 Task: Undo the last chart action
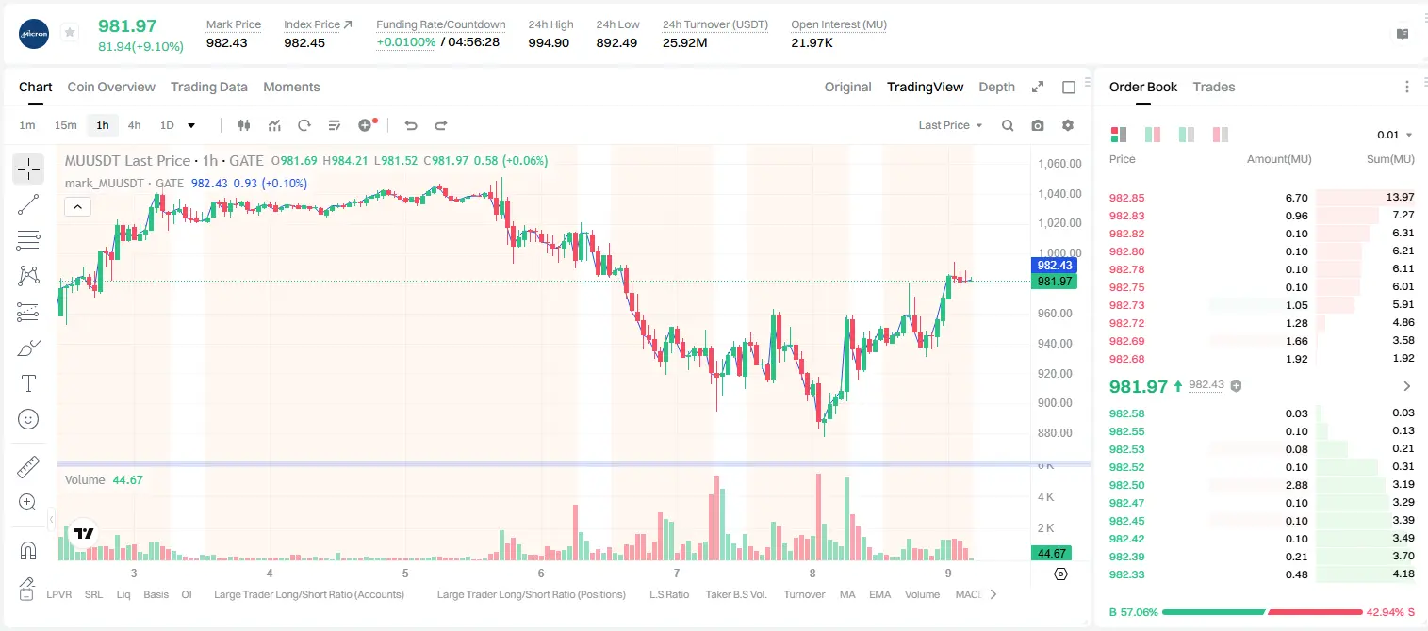coord(410,125)
